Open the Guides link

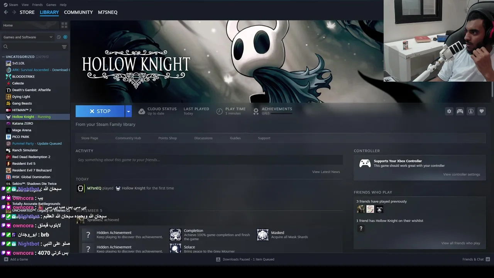pyautogui.click(x=235, y=138)
